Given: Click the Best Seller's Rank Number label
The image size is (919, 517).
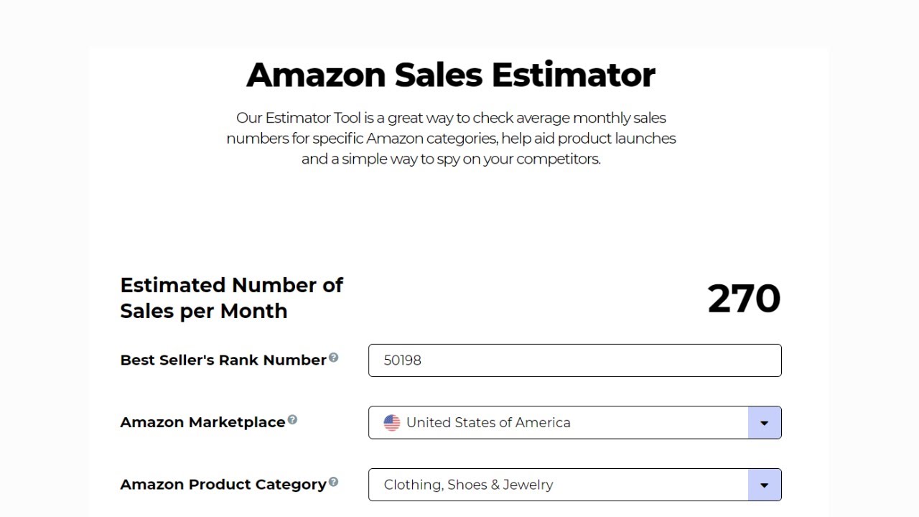Looking at the screenshot, I should [223, 360].
